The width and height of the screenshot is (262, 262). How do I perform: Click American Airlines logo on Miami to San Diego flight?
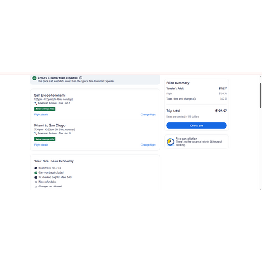point(36,133)
